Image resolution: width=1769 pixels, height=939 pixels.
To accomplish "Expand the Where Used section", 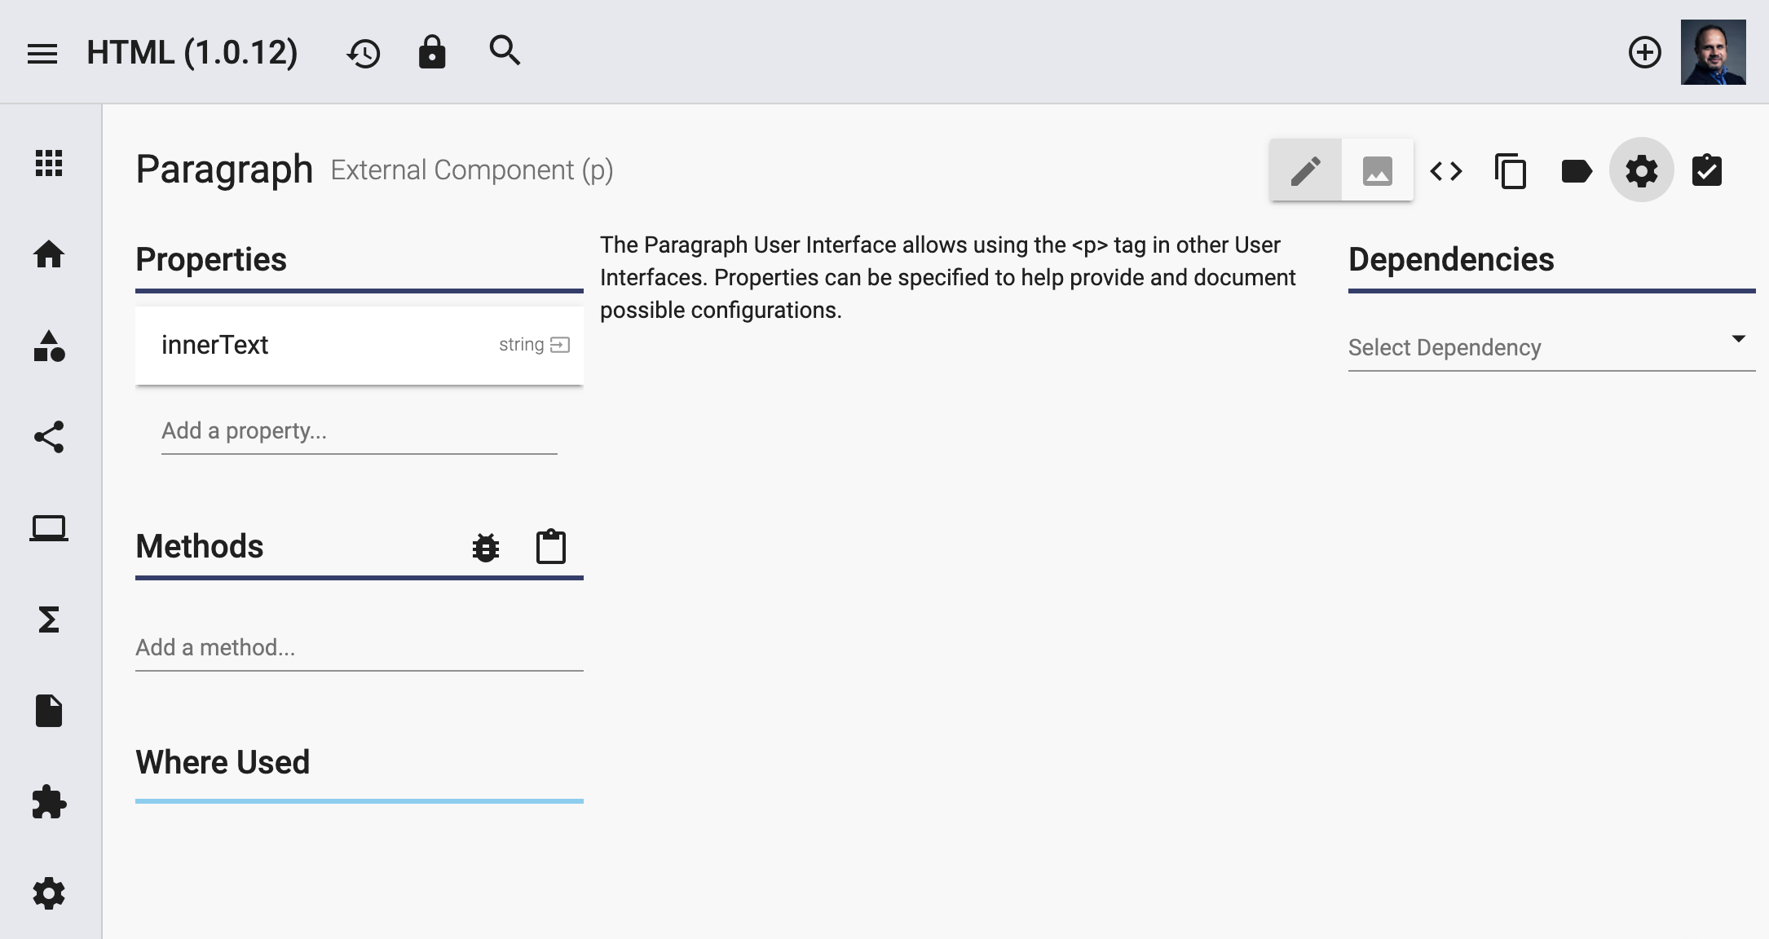I will pos(223,761).
